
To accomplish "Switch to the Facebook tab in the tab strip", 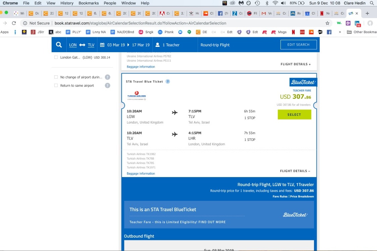I will [x=223, y=13].
